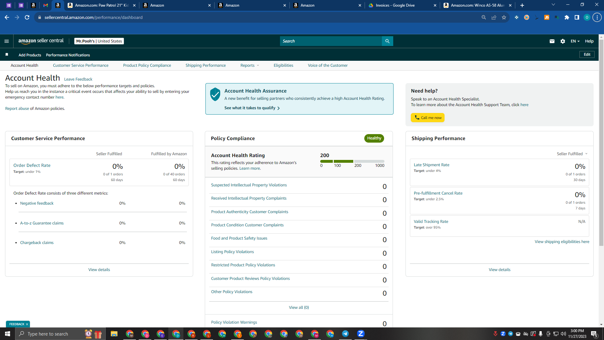
Task: Switch to Customer Service Performance tab
Action: pyautogui.click(x=81, y=65)
